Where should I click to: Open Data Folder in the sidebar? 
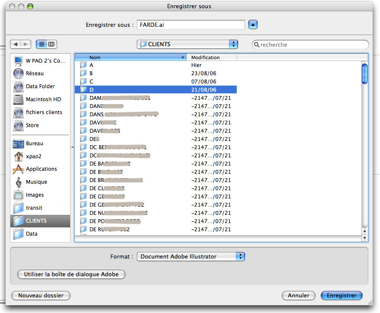tap(40, 86)
